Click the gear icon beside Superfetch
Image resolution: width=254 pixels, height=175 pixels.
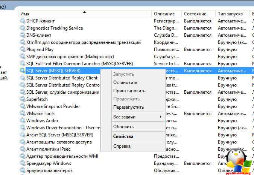click(x=22, y=99)
